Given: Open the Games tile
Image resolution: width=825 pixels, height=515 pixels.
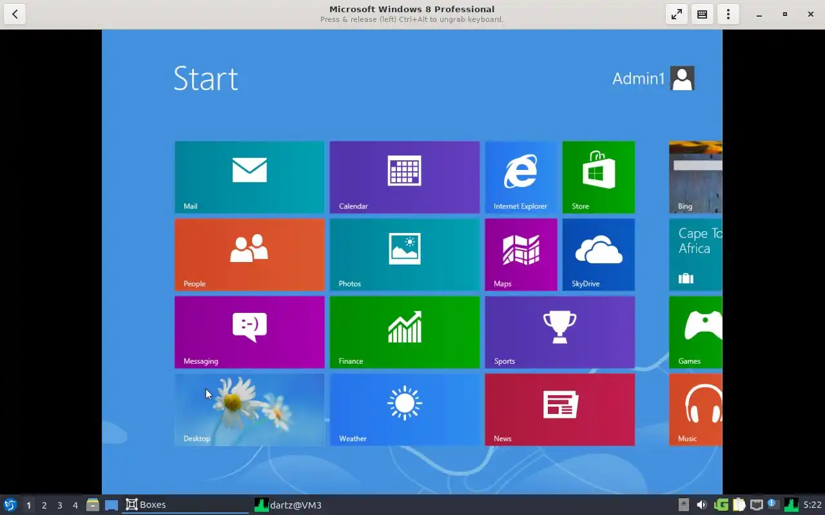Looking at the screenshot, I should (695, 332).
